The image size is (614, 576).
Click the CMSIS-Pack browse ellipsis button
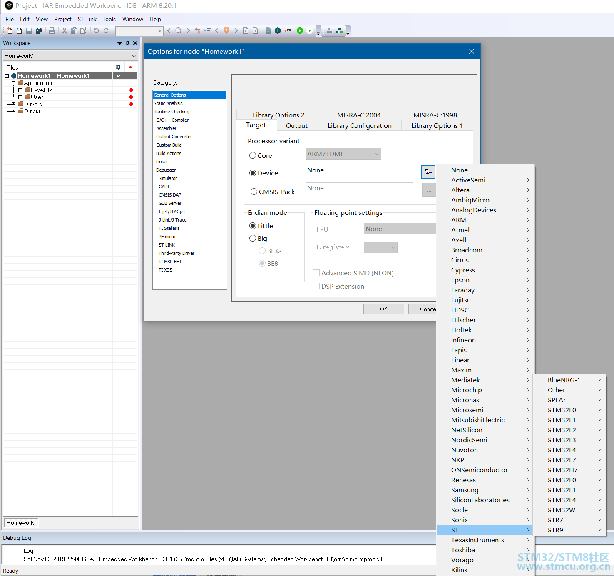[429, 190]
